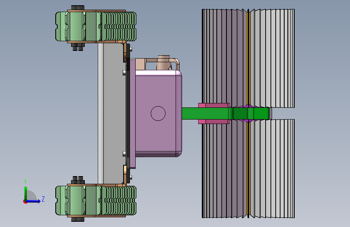Click the blue Z axis arrow of the triad
Image resolution: width=350 pixels, height=227 pixels.
tap(34, 201)
